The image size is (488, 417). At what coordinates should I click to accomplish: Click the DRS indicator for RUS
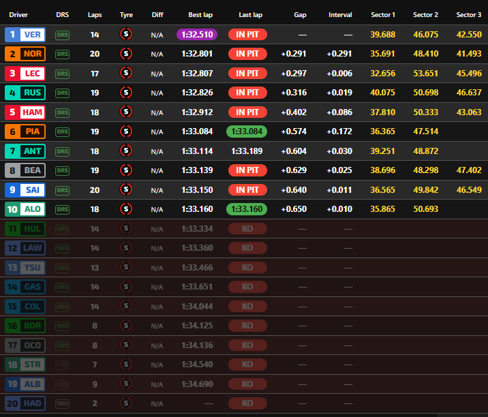point(63,93)
